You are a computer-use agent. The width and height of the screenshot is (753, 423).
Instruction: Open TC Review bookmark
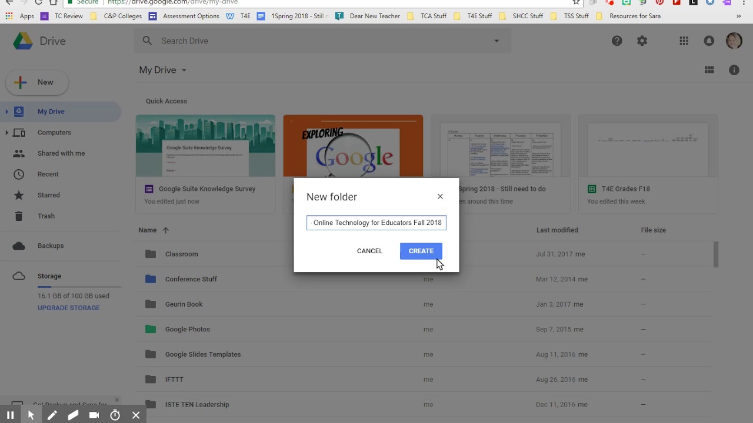tap(62, 16)
